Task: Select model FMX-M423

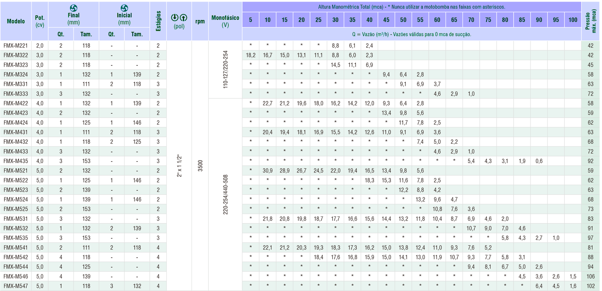Action: (16, 113)
